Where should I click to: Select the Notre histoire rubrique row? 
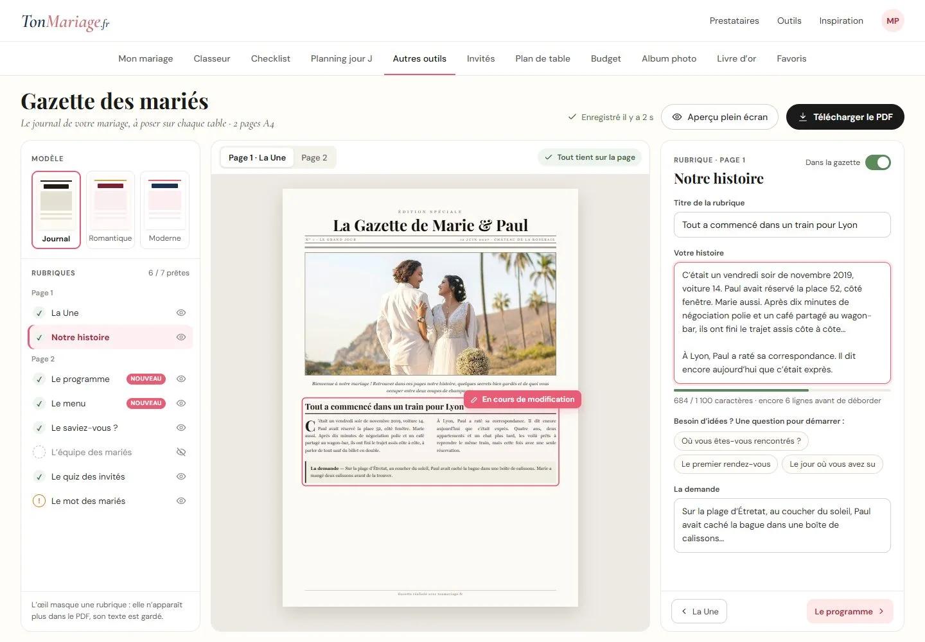(110, 337)
